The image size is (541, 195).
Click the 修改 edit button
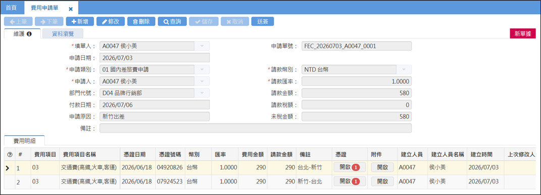[111, 21]
